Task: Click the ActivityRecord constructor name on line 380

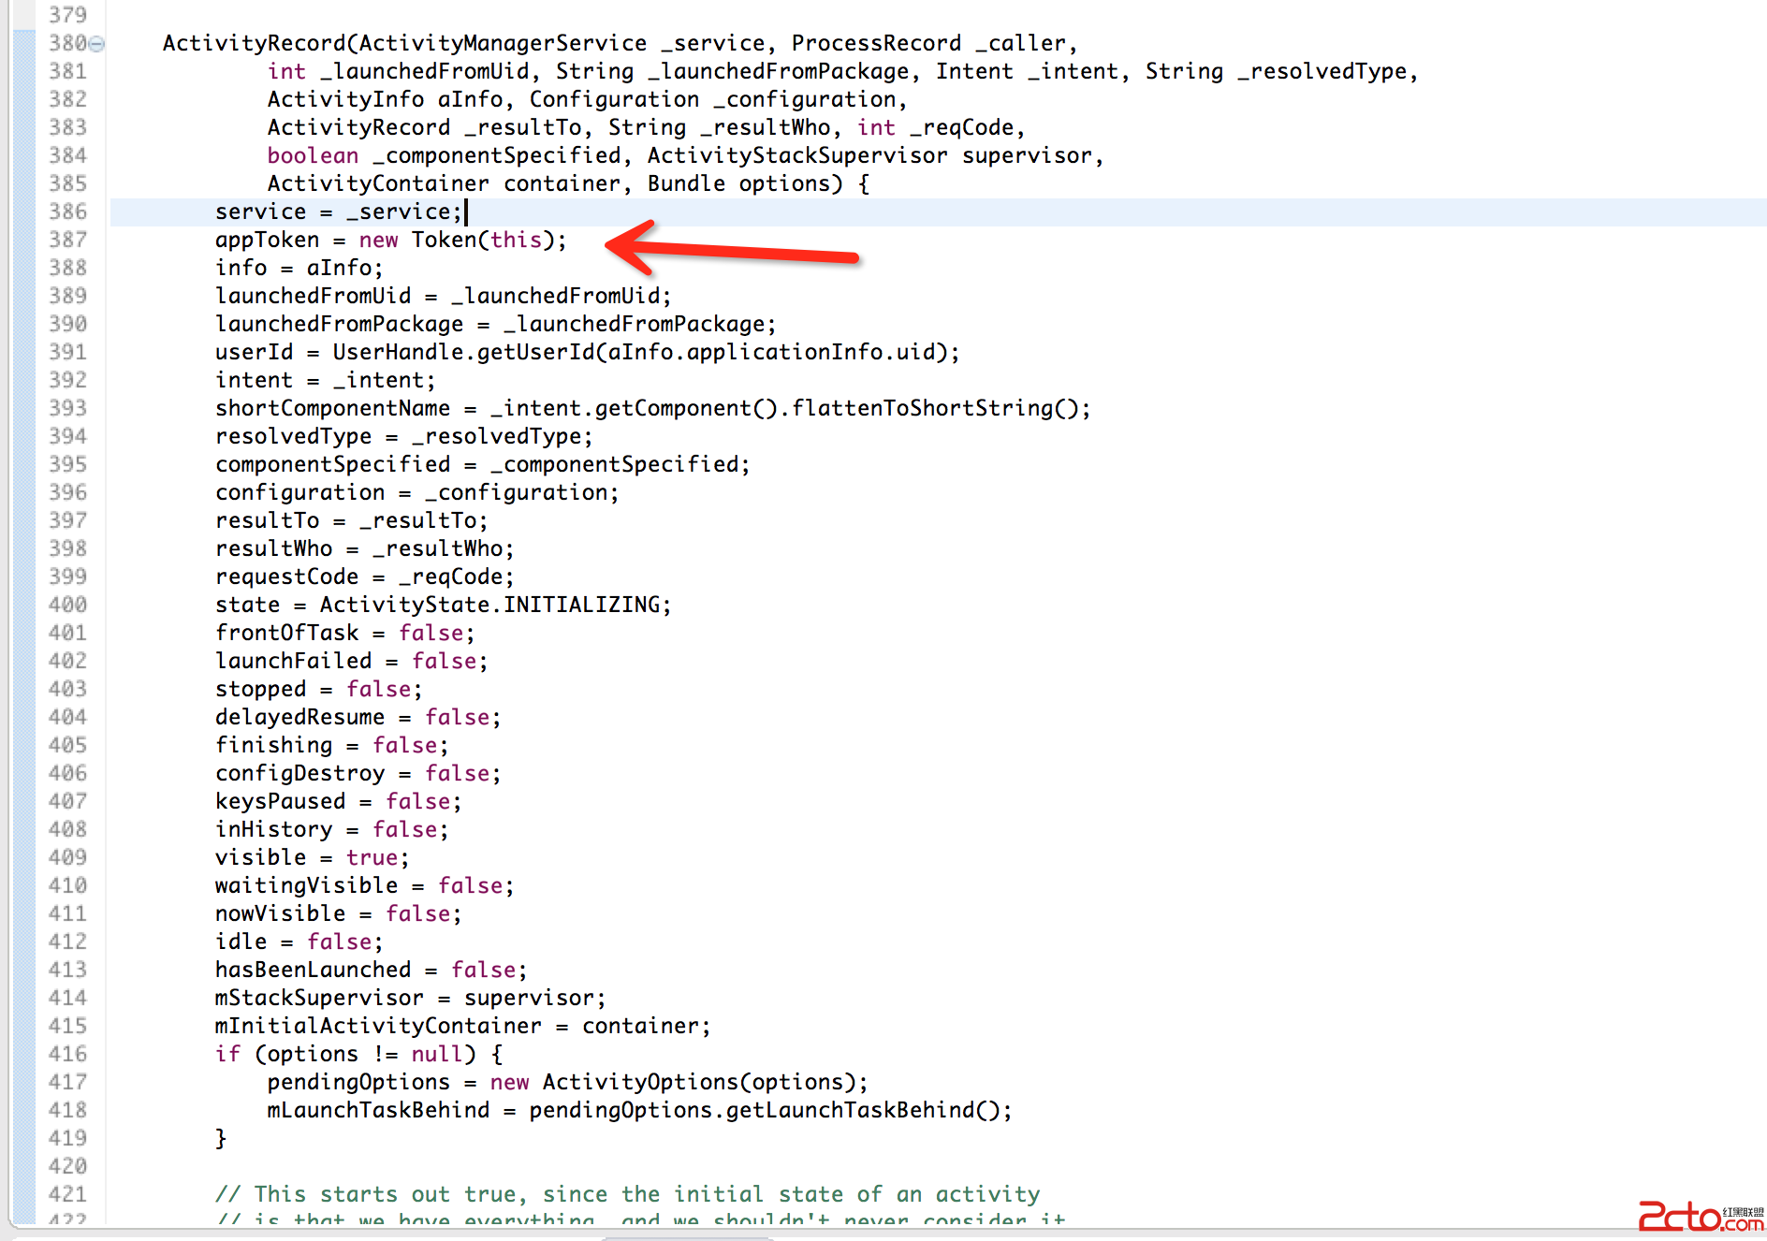Action: tap(255, 43)
